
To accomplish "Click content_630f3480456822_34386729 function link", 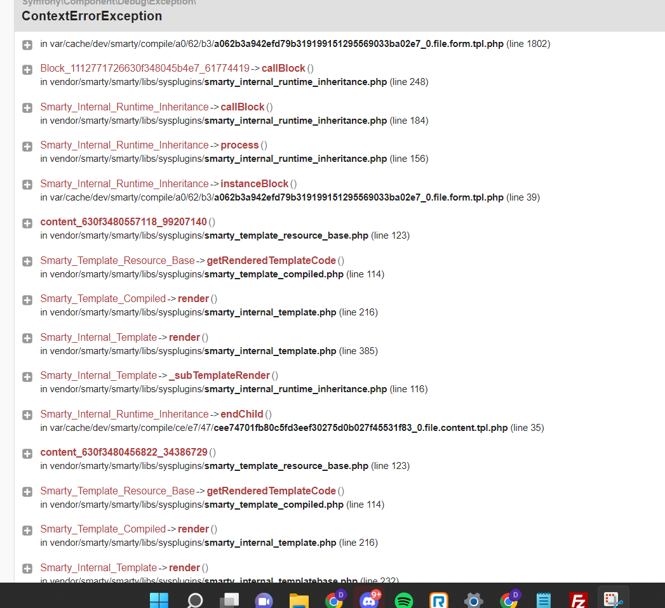I will [124, 453].
